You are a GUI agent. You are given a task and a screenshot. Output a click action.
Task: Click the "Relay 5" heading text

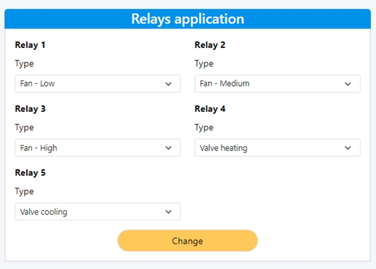tap(30, 173)
